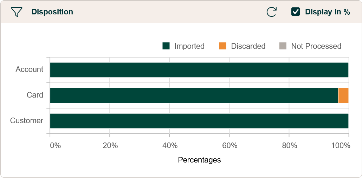Select the Customer imported bar
The height and width of the screenshot is (179, 362).
199,121
